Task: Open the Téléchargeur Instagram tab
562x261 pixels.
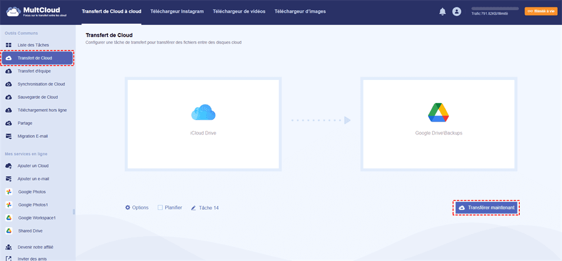Action: point(177,11)
